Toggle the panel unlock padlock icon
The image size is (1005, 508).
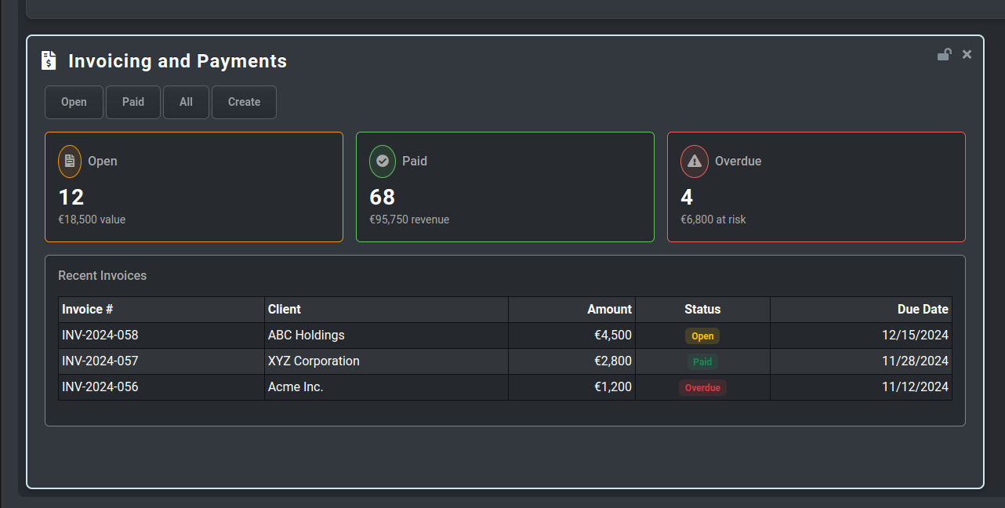click(945, 54)
